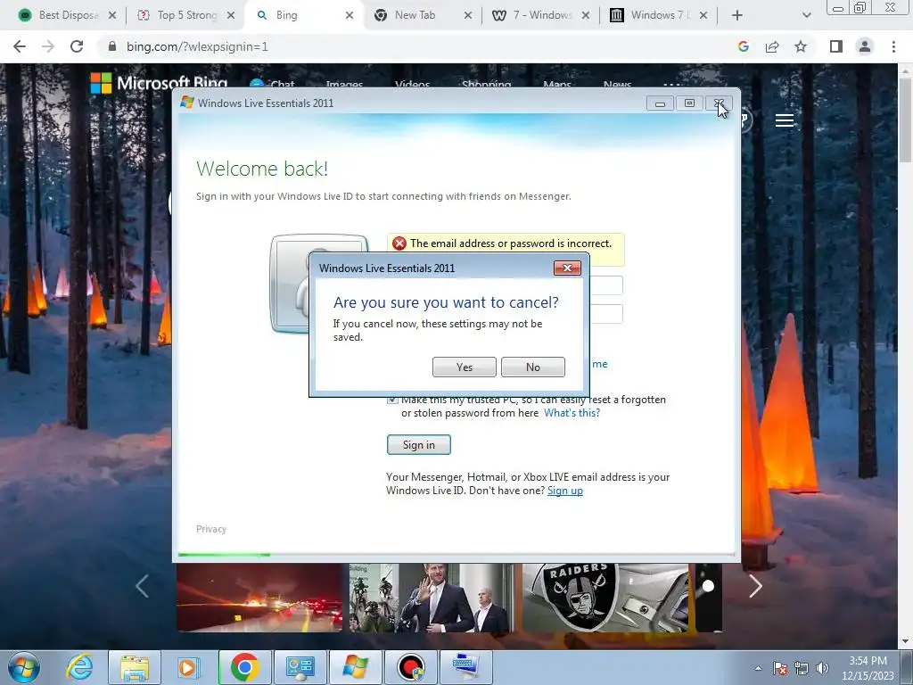913x685 pixels.
Task: Bookmark this page with the star icon
Action: click(801, 46)
